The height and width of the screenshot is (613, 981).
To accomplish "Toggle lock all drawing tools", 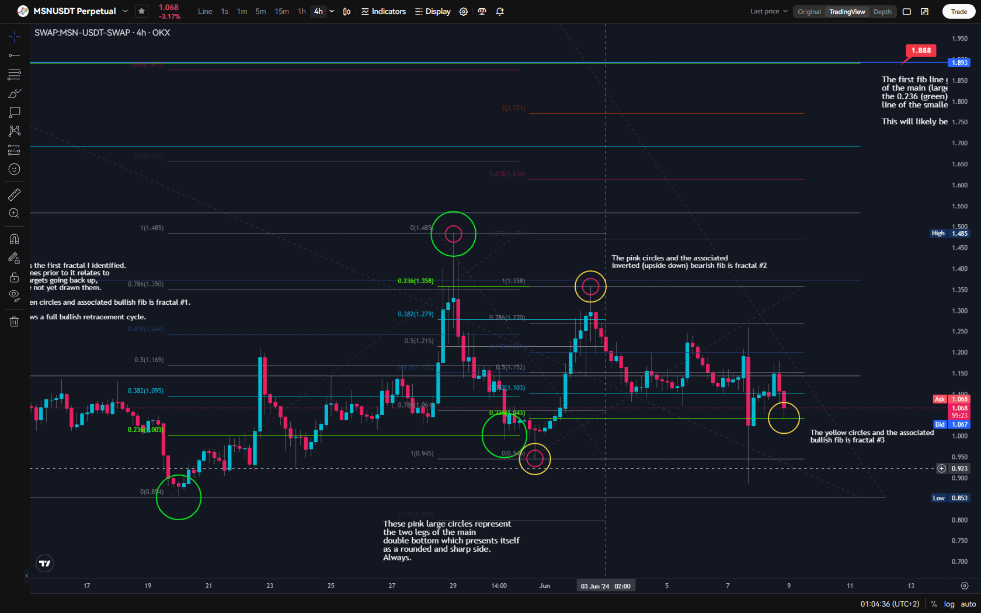I will point(15,277).
